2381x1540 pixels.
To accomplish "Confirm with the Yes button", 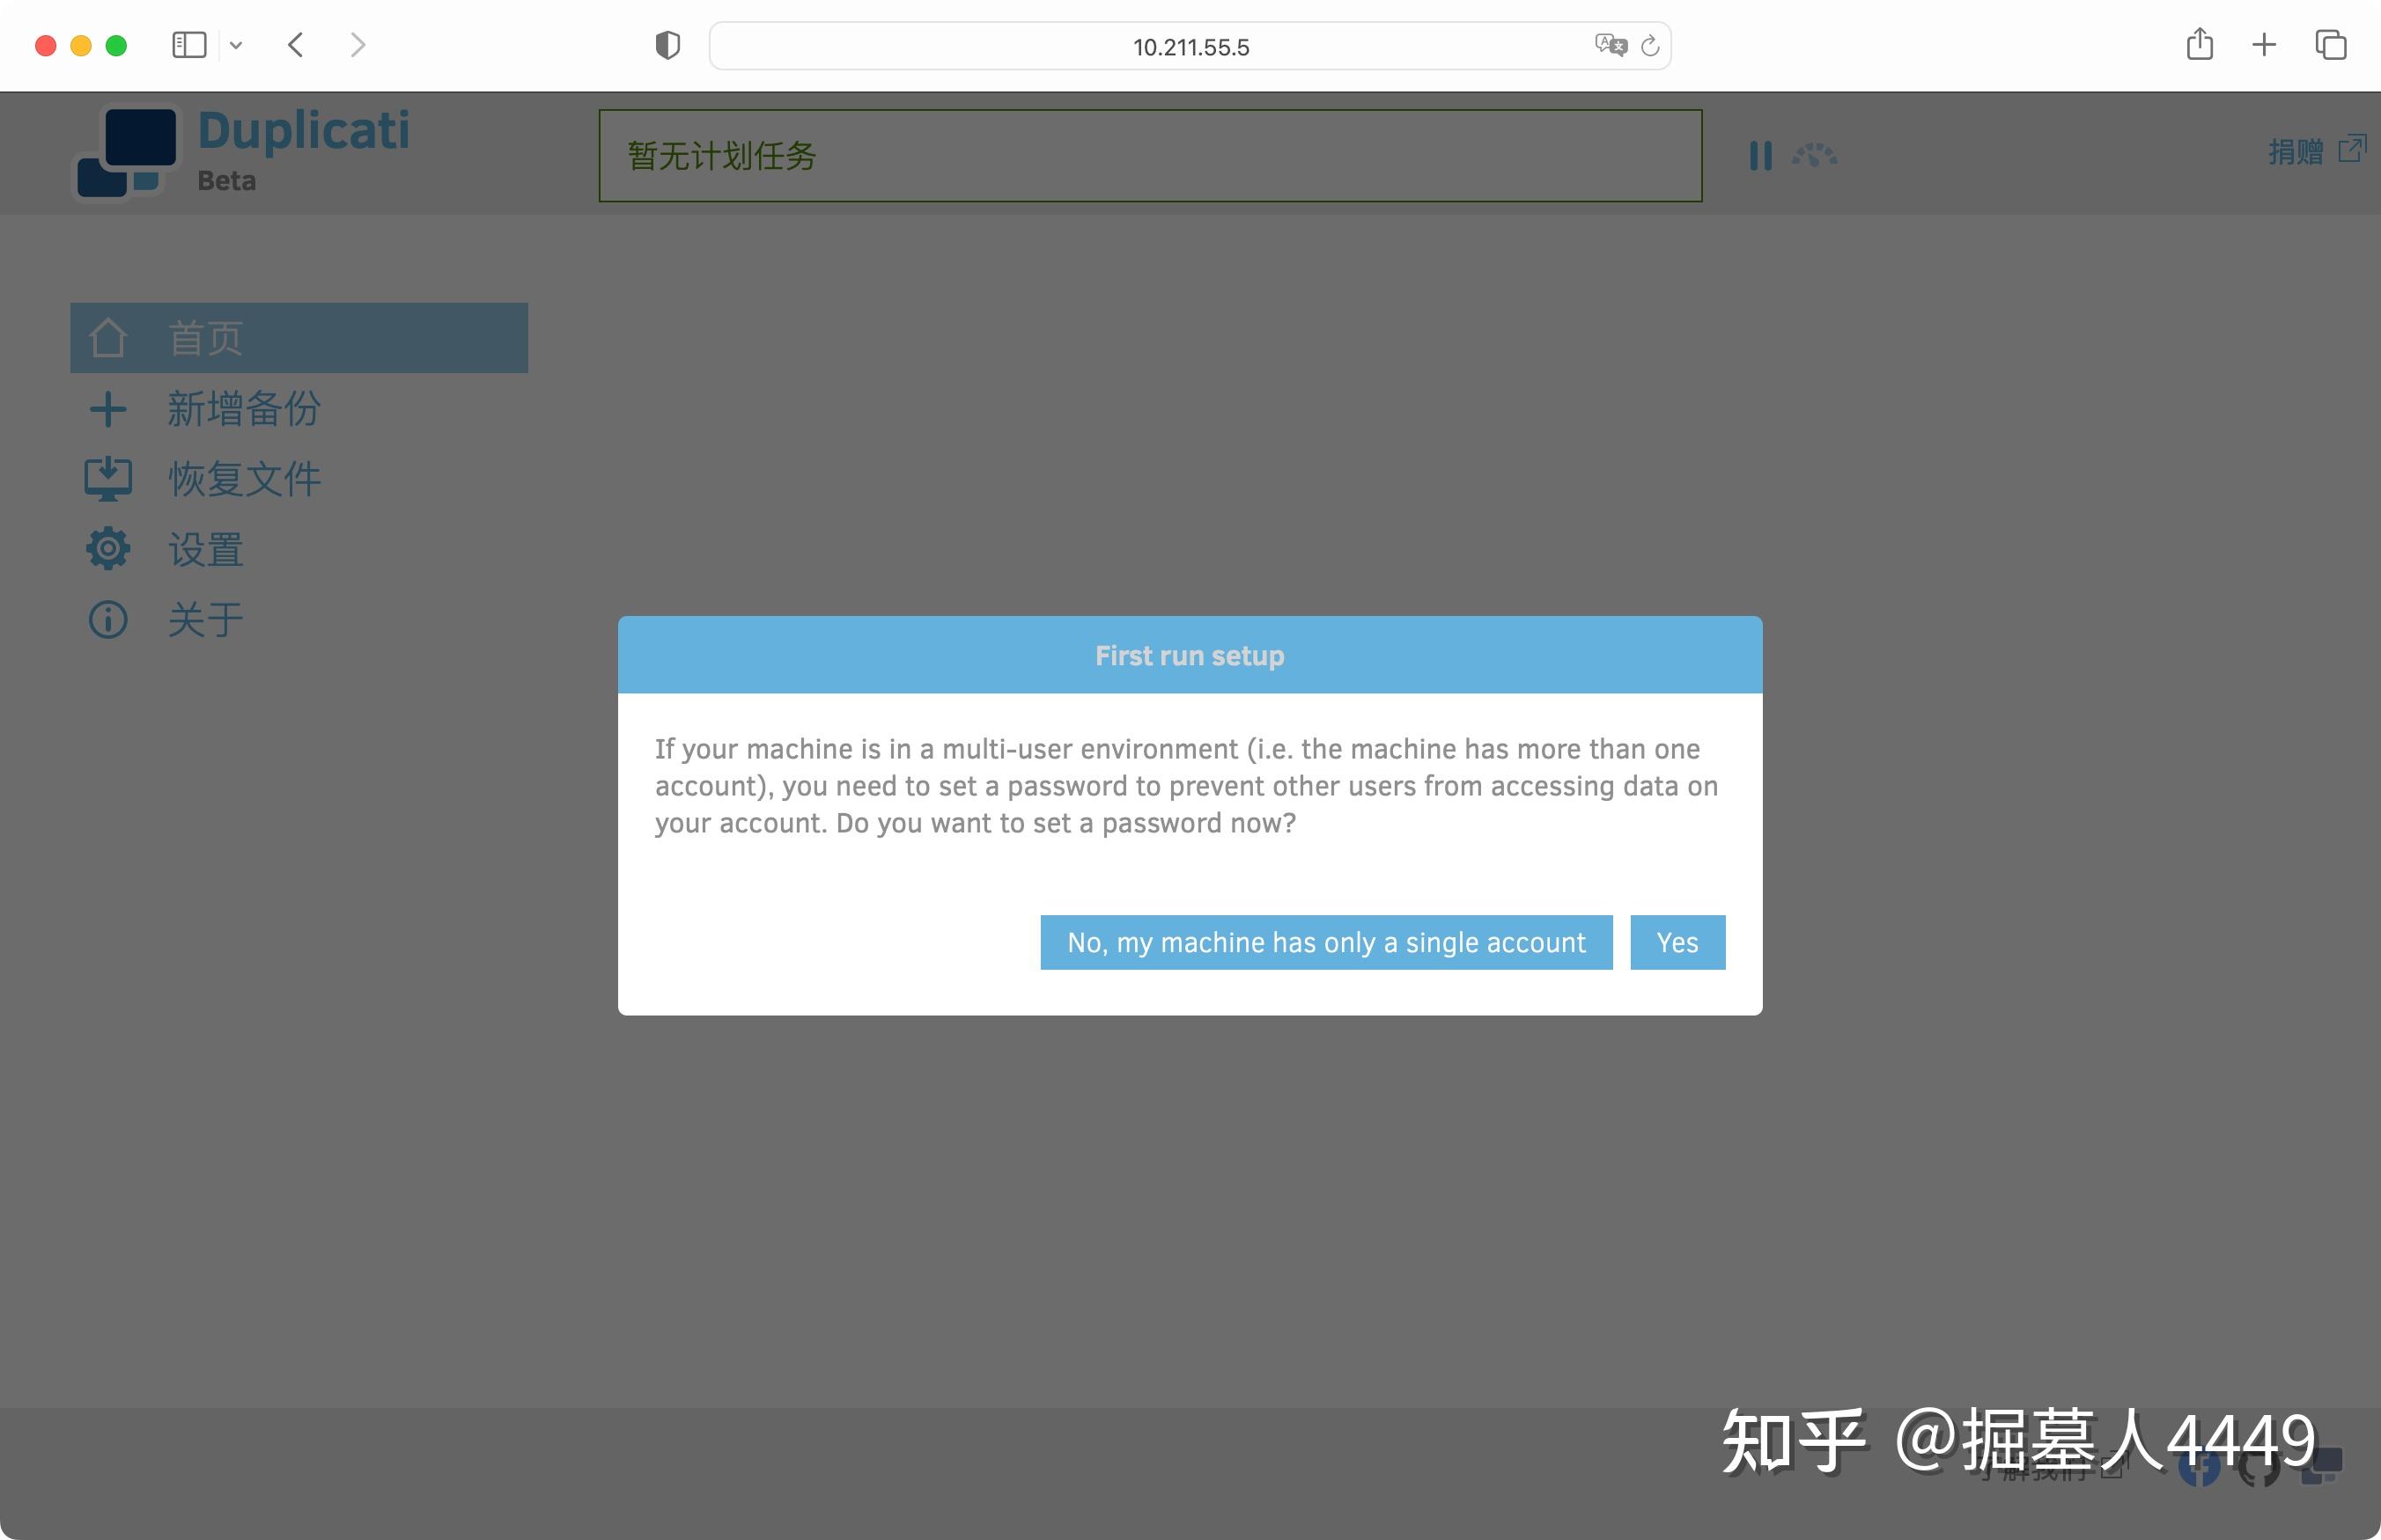I will (x=1677, y=942).
